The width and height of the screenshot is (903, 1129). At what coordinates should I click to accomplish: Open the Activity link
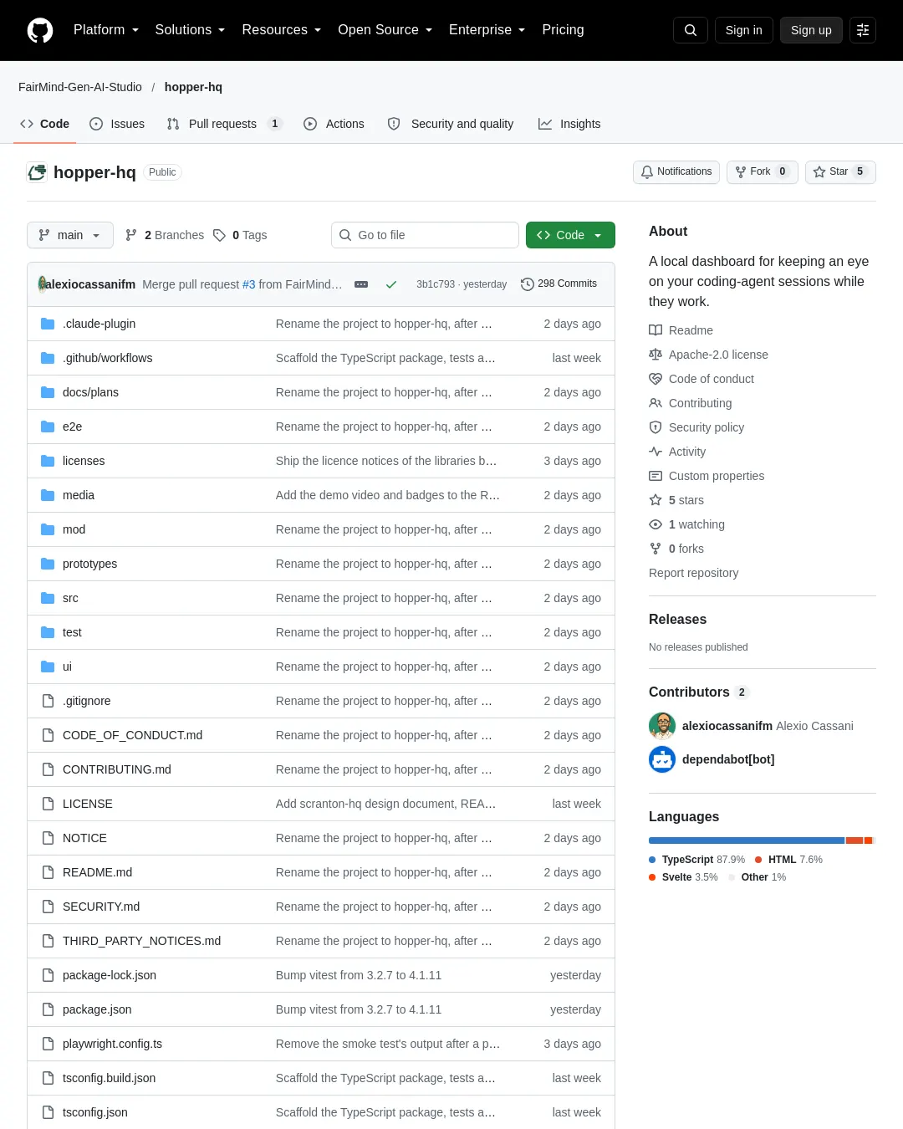click(677, 452)
